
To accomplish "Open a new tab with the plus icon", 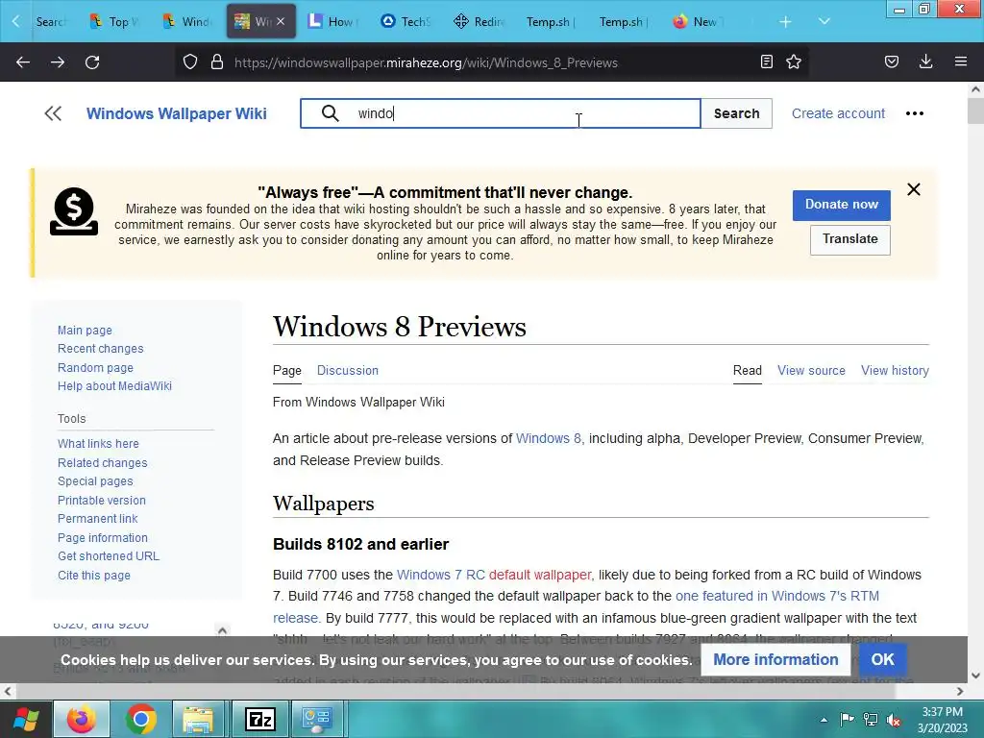I will coord(785,22).
